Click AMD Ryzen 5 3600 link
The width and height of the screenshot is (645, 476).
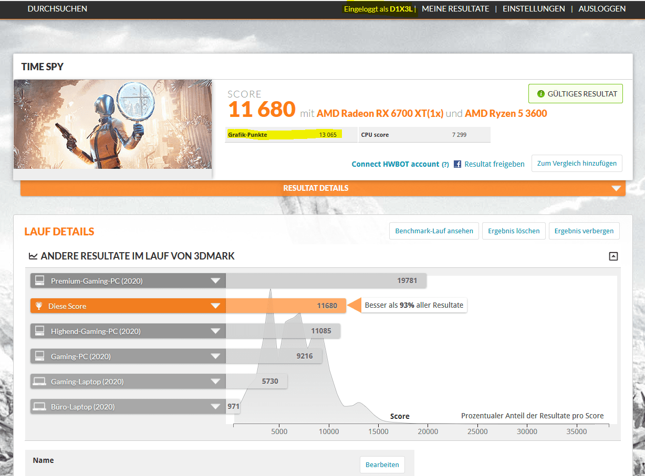[506, 113]
